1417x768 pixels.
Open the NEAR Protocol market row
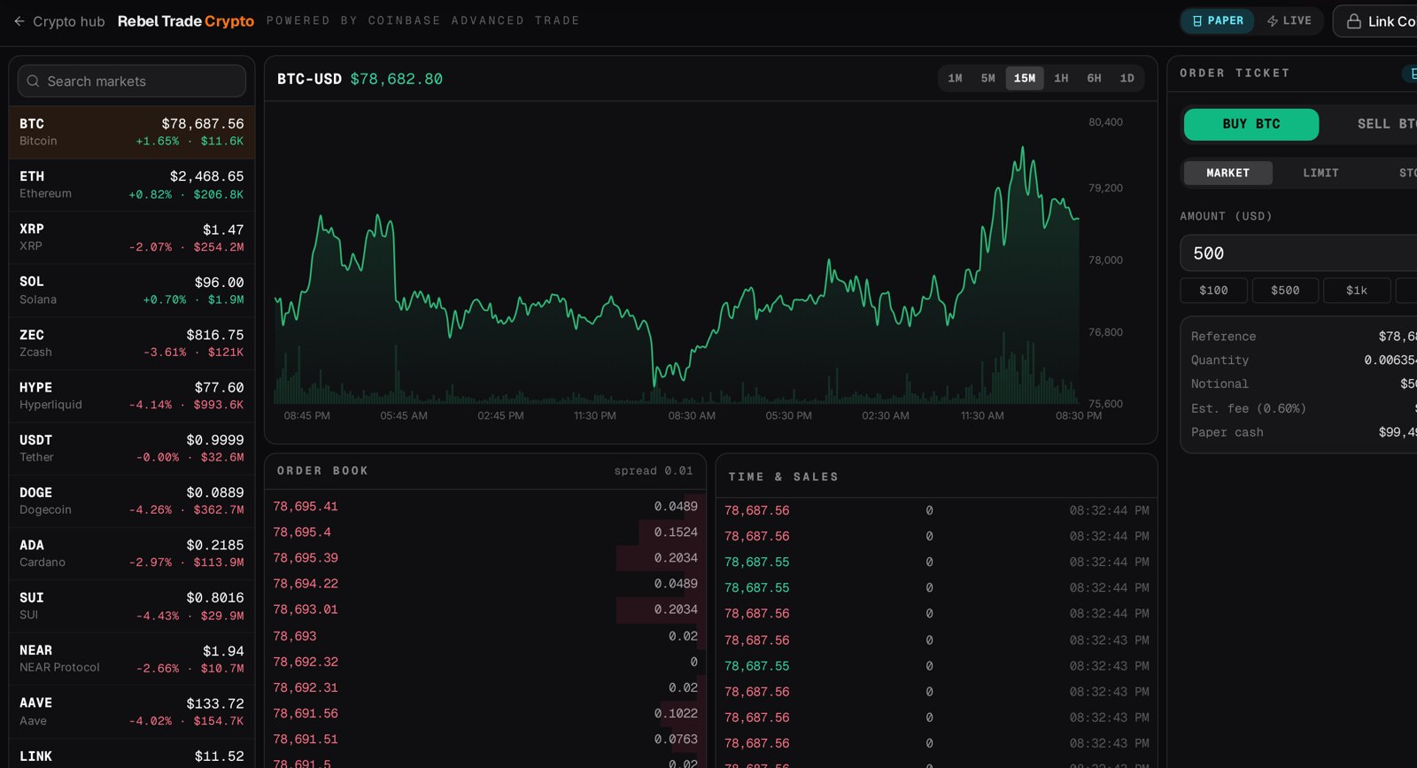[132, 659]
